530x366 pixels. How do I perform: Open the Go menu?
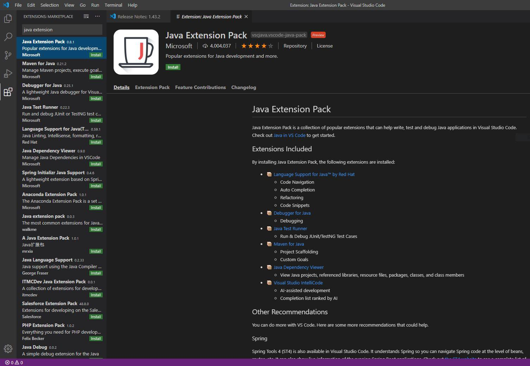[83, 5]
